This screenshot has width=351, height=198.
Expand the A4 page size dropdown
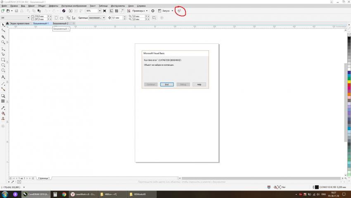point(28,18)
